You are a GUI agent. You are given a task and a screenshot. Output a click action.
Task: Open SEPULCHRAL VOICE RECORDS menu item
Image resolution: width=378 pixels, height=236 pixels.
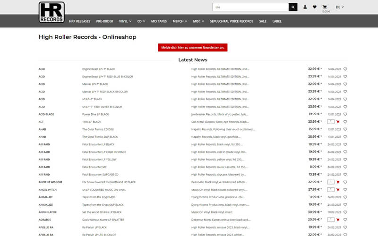232,21
